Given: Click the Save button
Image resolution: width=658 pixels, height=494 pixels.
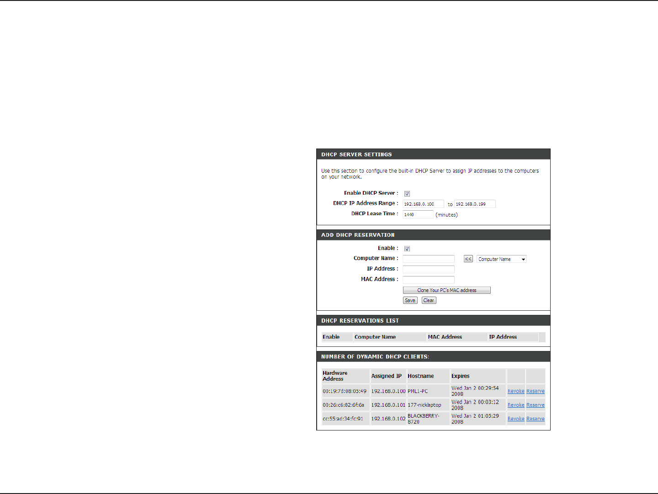Looking at the screenshot, I should coord(410,300).
